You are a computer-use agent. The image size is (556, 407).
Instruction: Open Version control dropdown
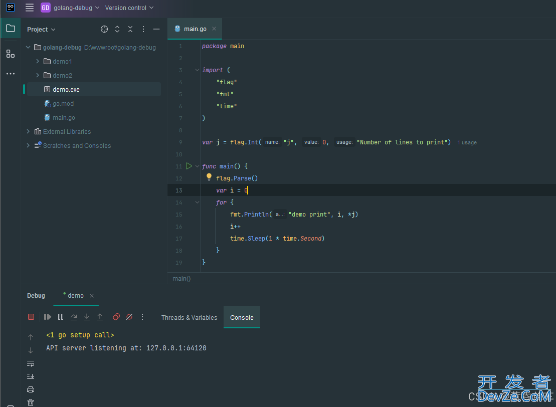(x=129, y=8)
